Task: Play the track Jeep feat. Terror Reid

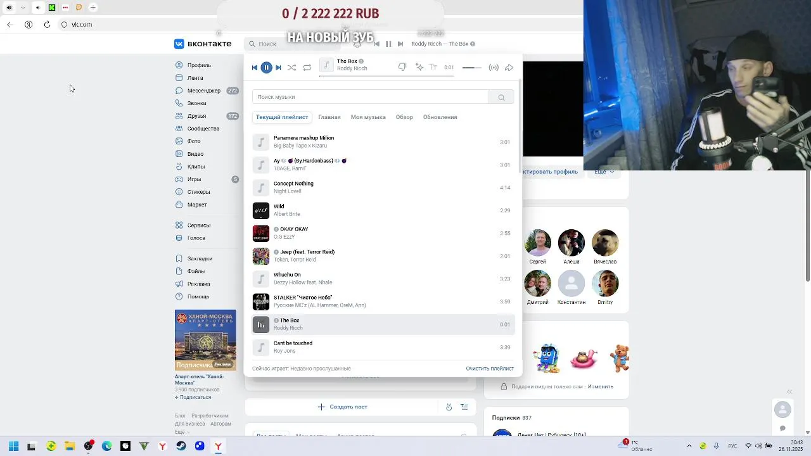Action: (383, 256)
